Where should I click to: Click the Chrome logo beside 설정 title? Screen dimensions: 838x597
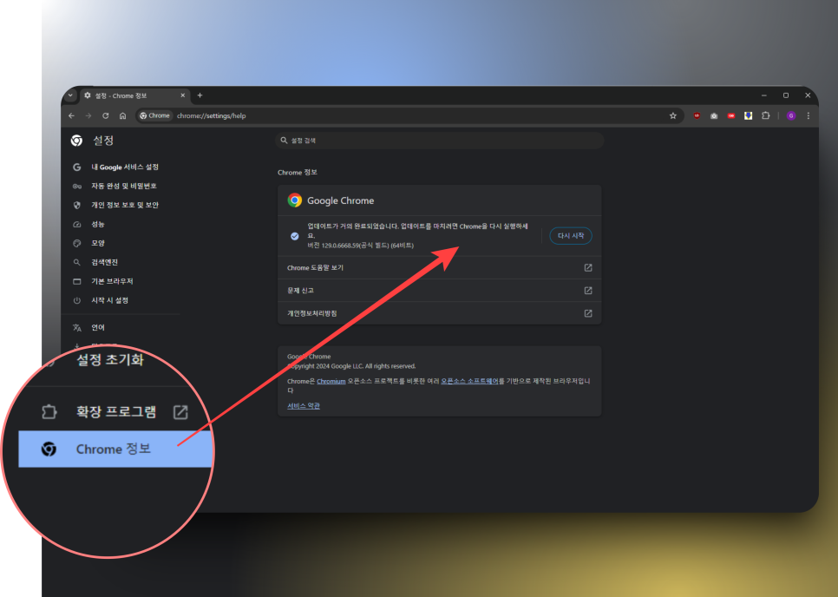pos(76,140)
